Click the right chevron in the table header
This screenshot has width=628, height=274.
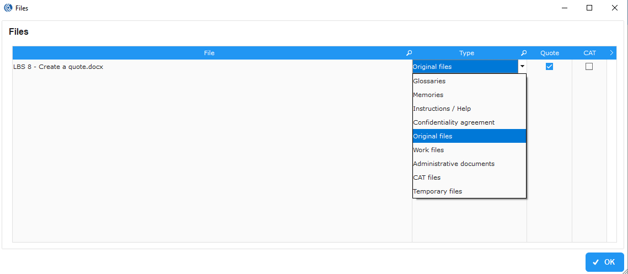(x=611, y=53)
